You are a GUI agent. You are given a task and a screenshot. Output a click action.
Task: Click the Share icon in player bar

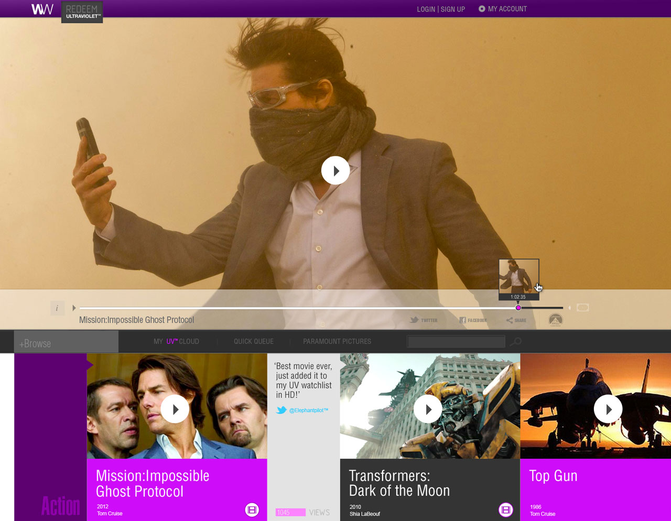516,320
